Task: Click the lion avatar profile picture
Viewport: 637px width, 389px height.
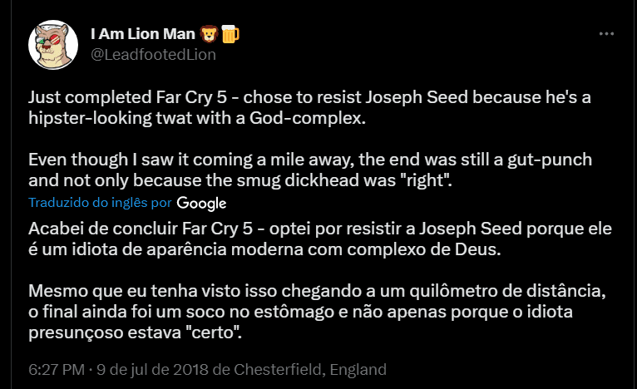Action: tap(53, 44)
